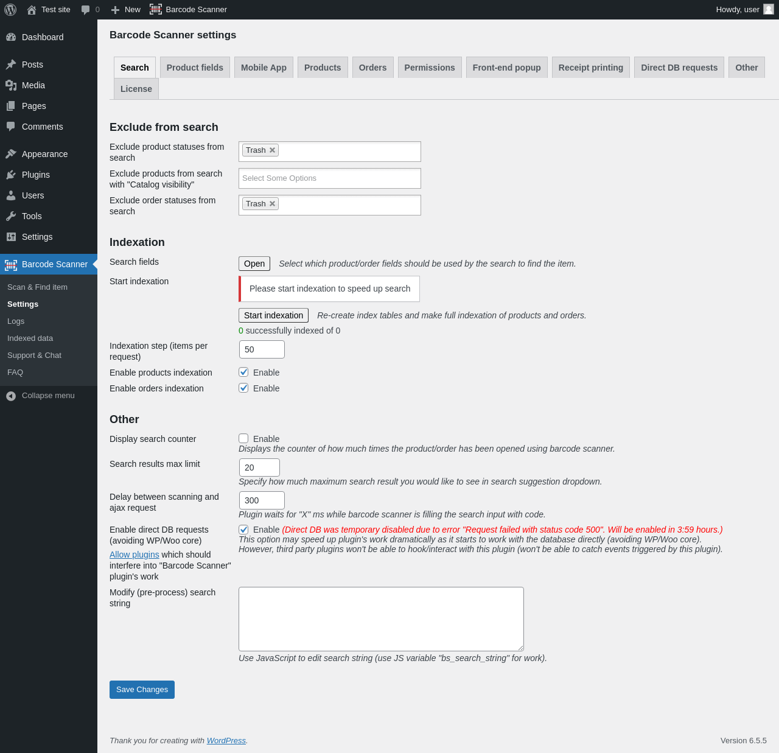This screenshot has width=779, height=753.
Task: Click the Posts pin icon
Action: coord(11,65)
